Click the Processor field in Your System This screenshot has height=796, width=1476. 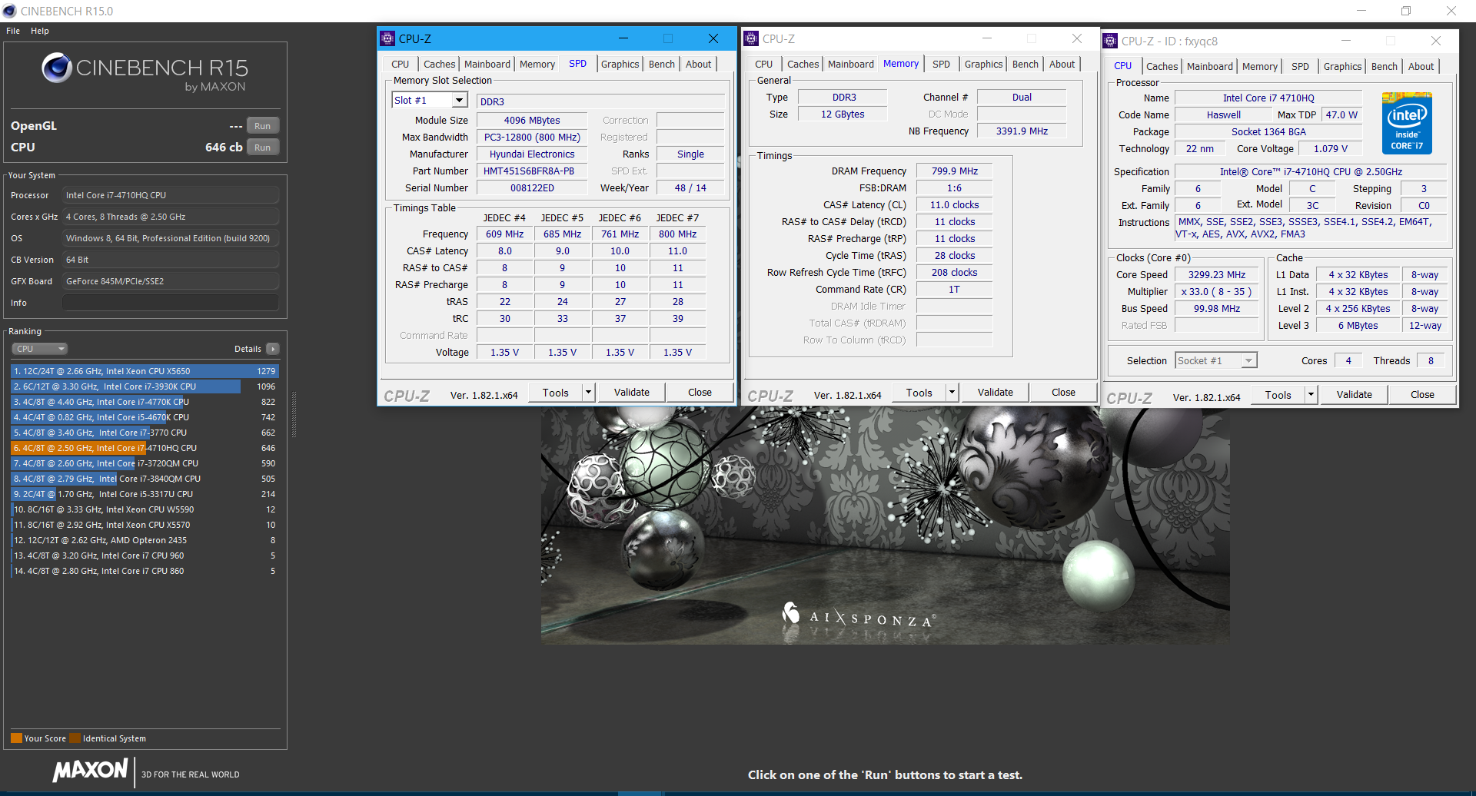point(171,195)
